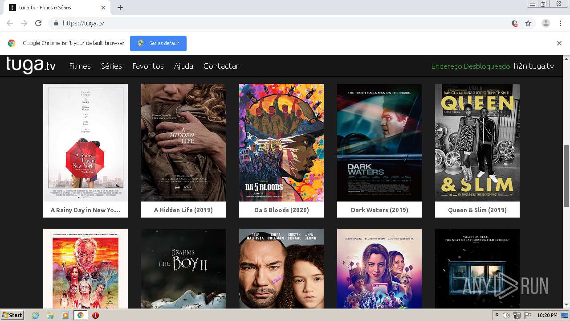Click the volume speaker tray icon
The height and width of the screenshot is (321, 570).
point(506,315)
